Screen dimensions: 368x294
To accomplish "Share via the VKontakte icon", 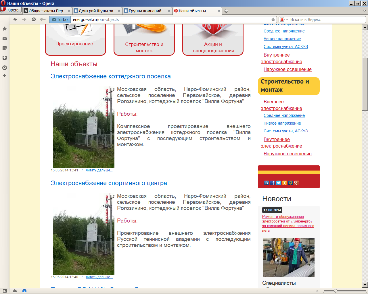I will click(x=267, y=183).
